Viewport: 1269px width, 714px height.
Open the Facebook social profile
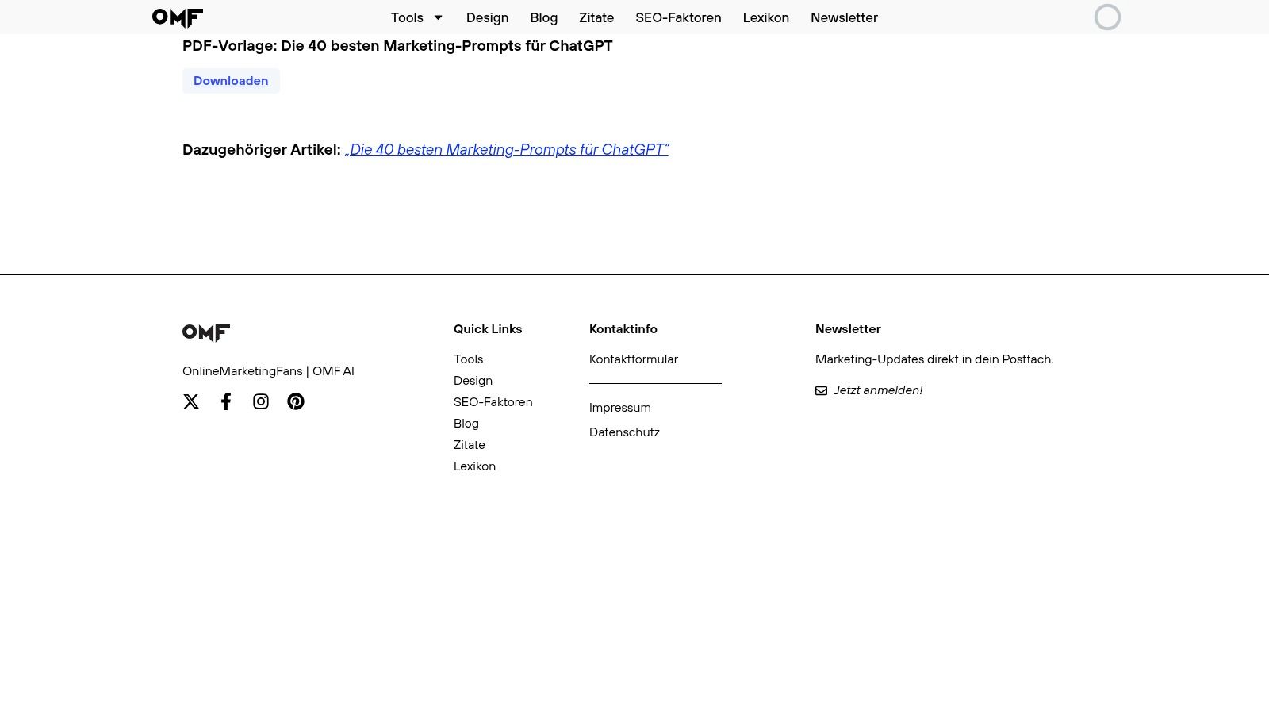pyautogui.click(x=226, y=401)
